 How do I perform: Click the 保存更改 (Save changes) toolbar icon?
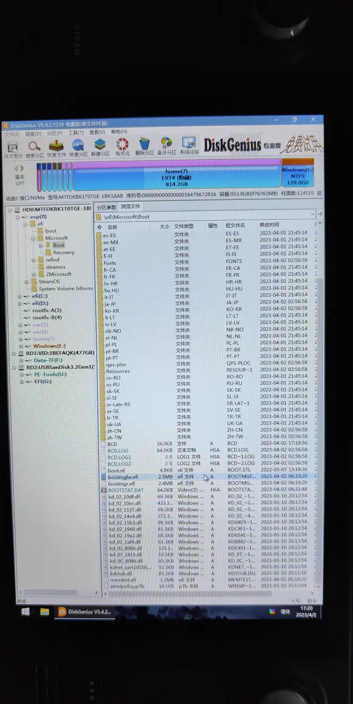13,146
